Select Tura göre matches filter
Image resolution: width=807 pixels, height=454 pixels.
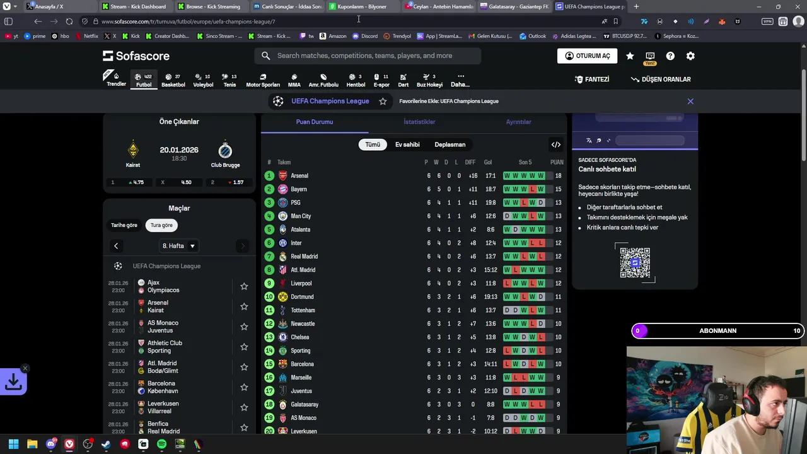coord(161,225)
